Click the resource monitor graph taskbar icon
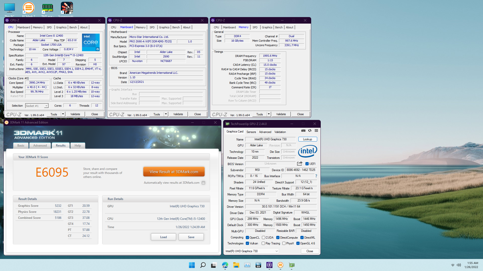Viewport: 483px width, 271px height. (x=247, y=265)
